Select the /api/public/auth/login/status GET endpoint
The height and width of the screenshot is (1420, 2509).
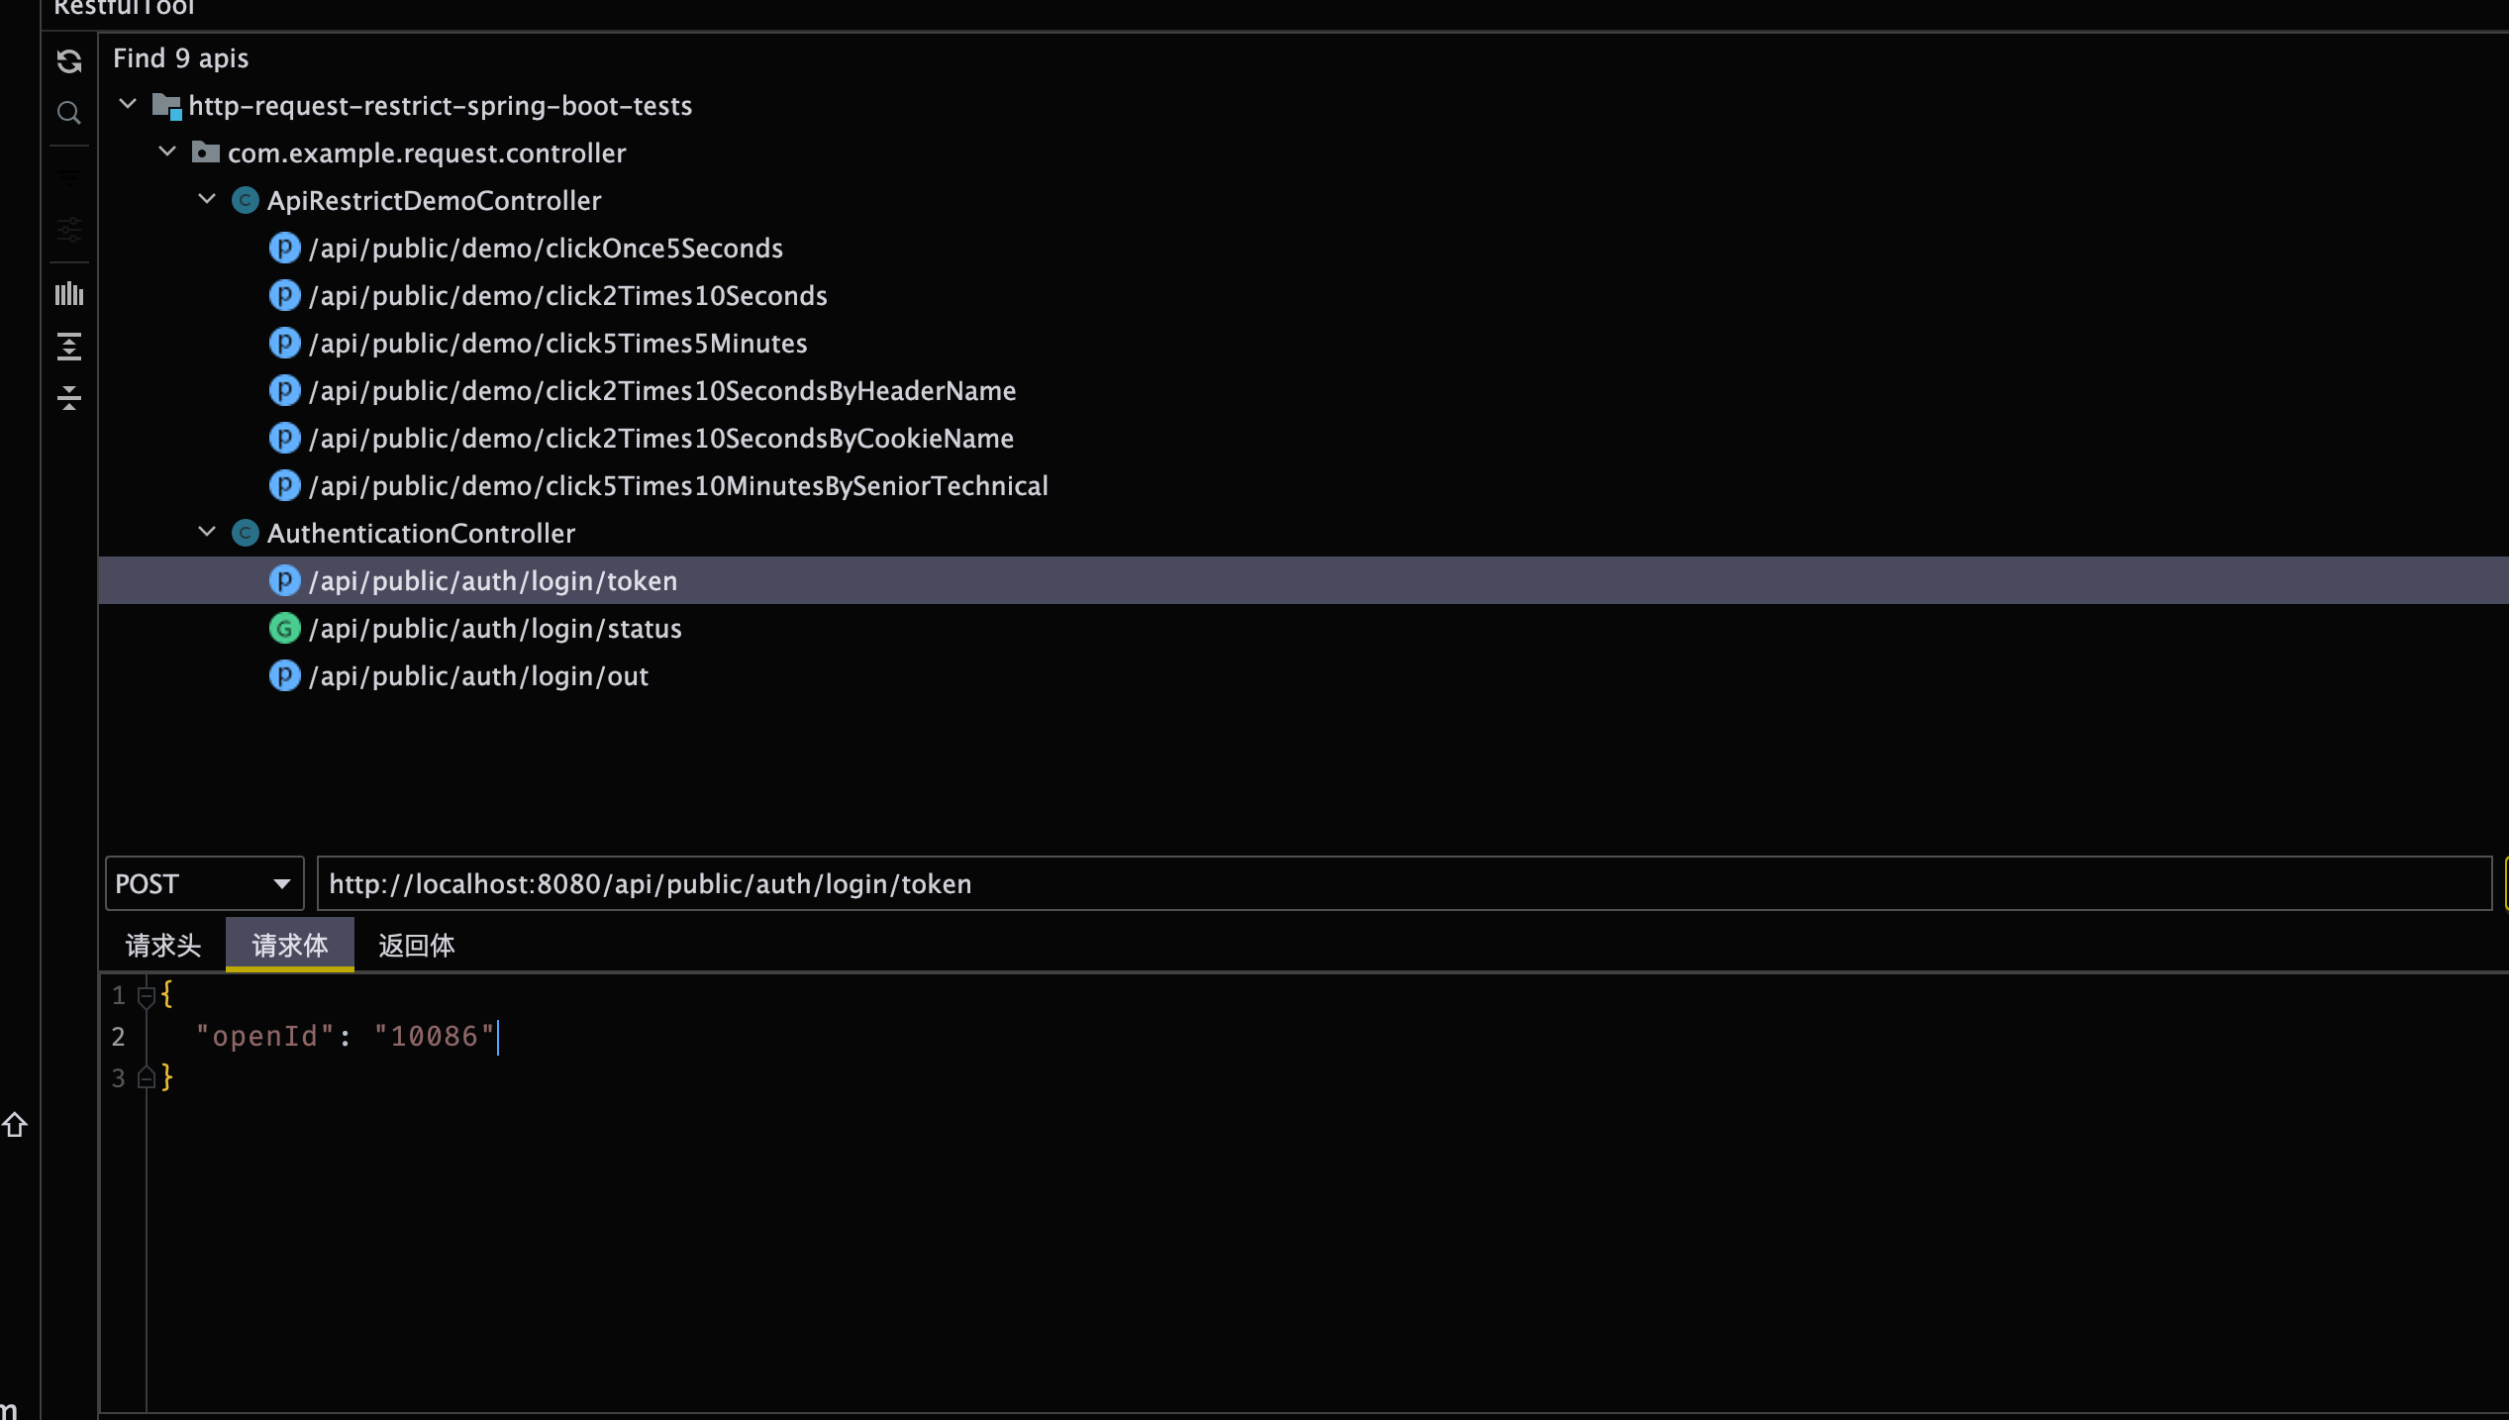click(x=495, y=629)
